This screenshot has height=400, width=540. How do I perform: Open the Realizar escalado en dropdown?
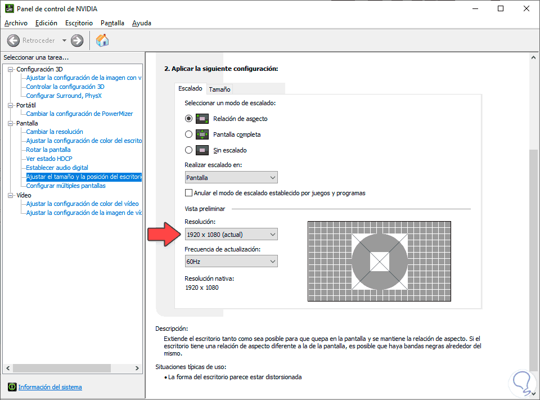[x=231, y=177]
